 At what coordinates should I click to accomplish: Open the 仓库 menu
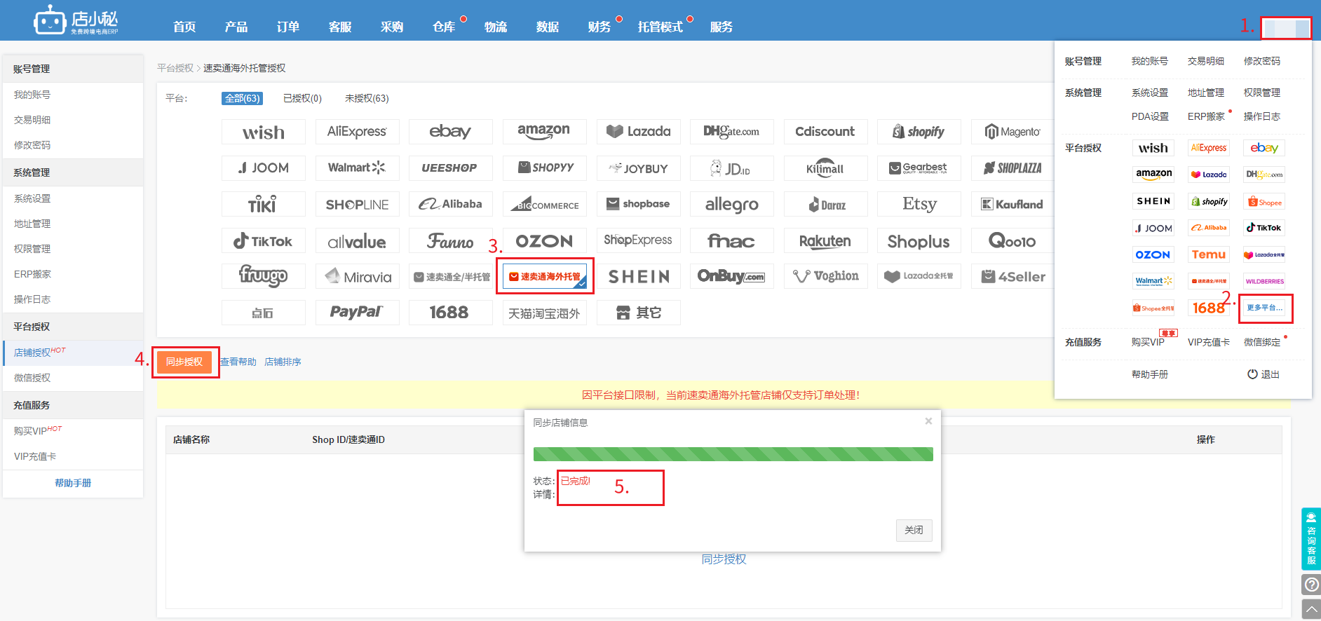[444, 27]
